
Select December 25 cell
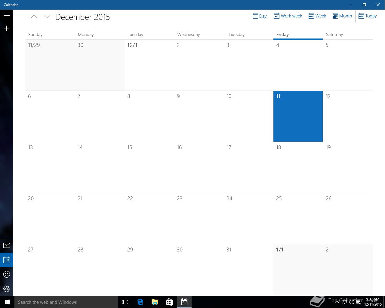tap(298, 218)
